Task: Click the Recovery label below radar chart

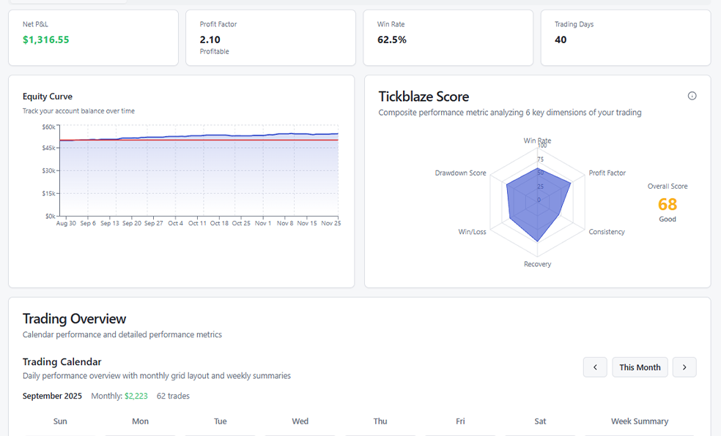Action: coord(537,264)
